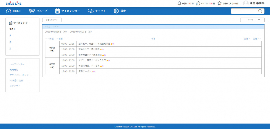The width and height of the screenshot is (270, 129).
Task: Click the user avatar icon
Action: [x=246, y=3]
